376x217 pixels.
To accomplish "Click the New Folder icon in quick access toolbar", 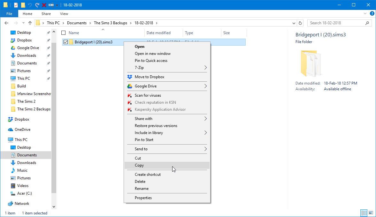I will click(x=23, y=5).
